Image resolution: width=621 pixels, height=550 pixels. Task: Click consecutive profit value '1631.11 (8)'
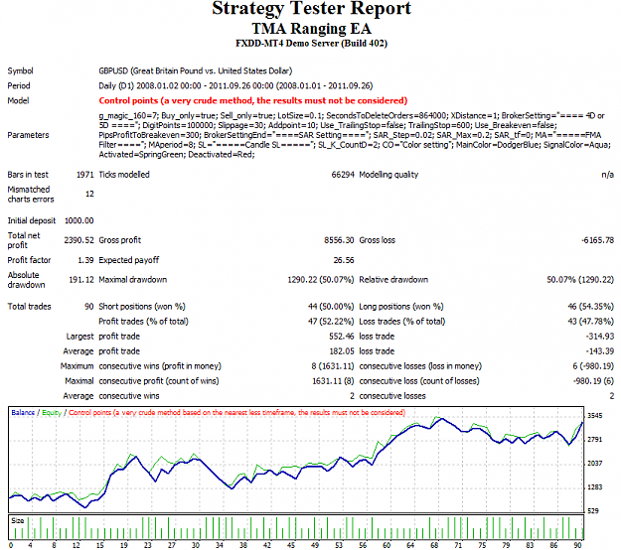(333, 381)
